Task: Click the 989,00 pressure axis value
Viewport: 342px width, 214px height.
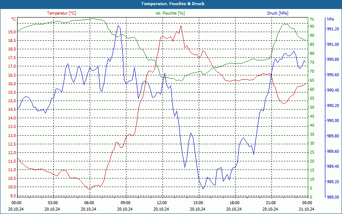Action: (x=333, y=197)
